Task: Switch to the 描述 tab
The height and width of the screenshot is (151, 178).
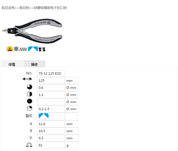Action: [x=34, y=64]
